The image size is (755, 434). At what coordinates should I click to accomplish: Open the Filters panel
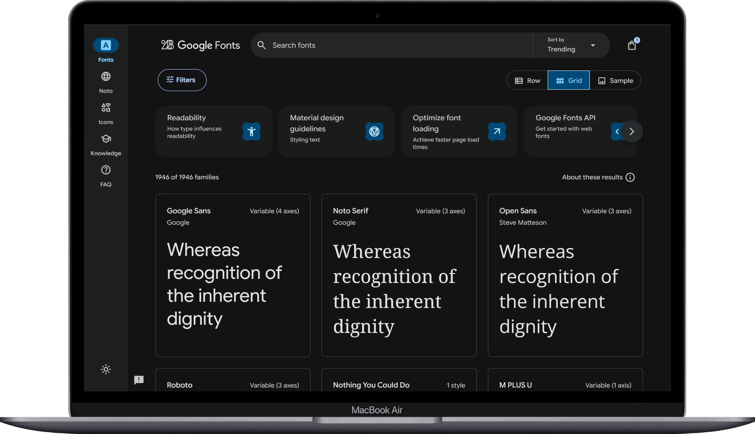pyautogui.click(x=182, y=80)
